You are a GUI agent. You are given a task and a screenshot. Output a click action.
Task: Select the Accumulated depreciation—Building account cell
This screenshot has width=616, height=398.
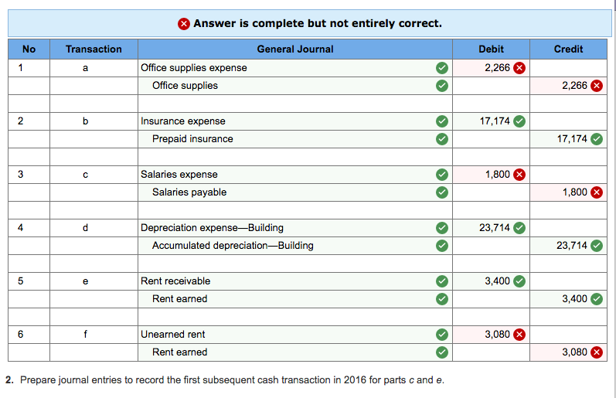click(284, 246)
